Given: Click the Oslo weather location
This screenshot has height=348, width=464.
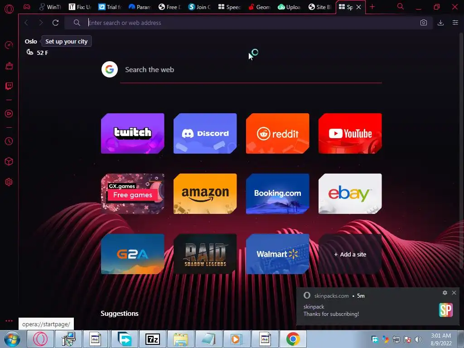Looking at the screenshot, I should 31,41.
